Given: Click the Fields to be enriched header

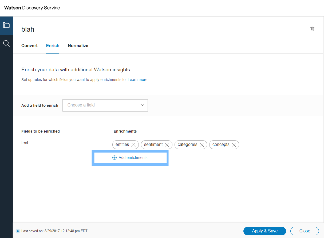Looking at the screenshot, I should [41, 131].
